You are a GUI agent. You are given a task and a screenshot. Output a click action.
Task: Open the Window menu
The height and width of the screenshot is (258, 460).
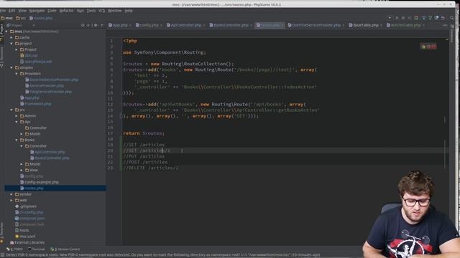coord(114,11)
